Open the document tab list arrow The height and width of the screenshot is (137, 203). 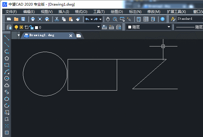pyautogui.click(x=19, y=35)
